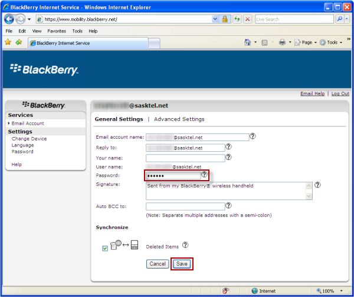Click the 100% zoom level button
This screenshot has width=354, height=297.
tap(325, 291)
